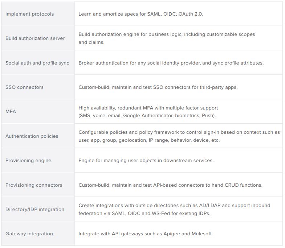Select the AD/LDAP outside directories description

point(174,209)
